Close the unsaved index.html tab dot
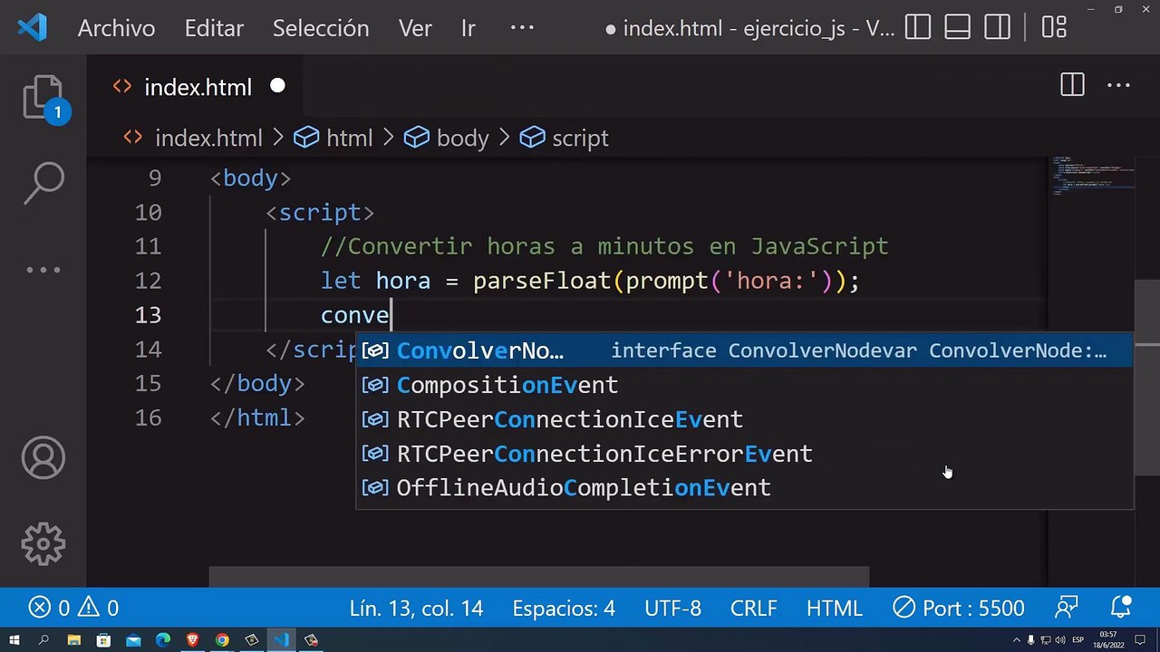 click(277, 86)
